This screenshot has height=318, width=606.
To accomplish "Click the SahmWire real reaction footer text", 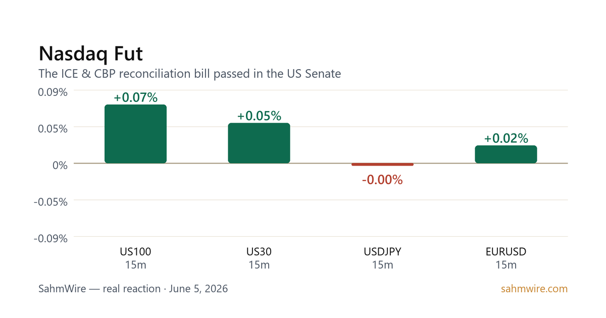I will click(133, 289).
